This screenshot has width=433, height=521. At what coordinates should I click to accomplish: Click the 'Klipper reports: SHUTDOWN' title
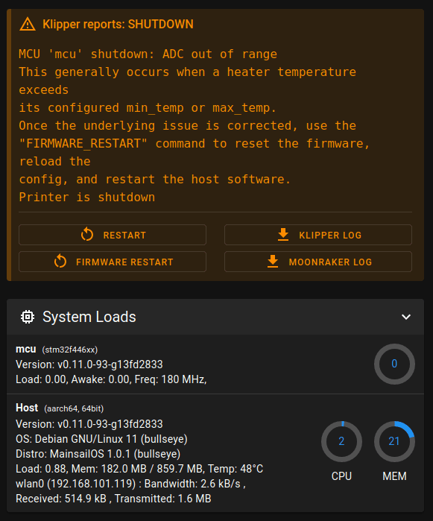[118, 25]
